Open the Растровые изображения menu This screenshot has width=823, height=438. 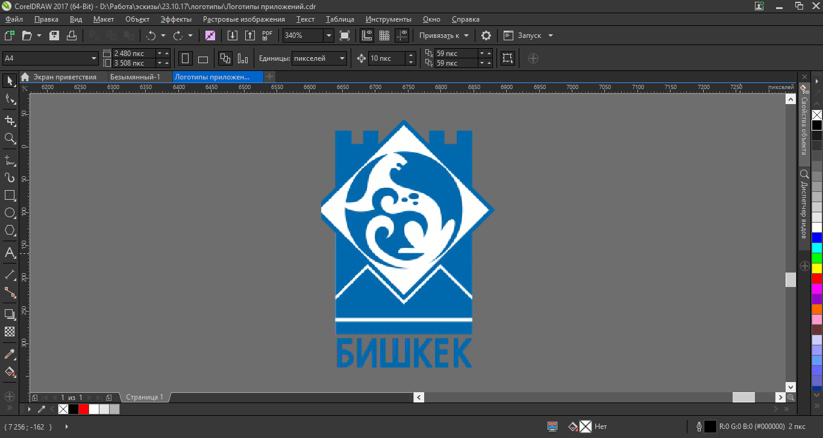pyautogui.click(x=244, y=19)
